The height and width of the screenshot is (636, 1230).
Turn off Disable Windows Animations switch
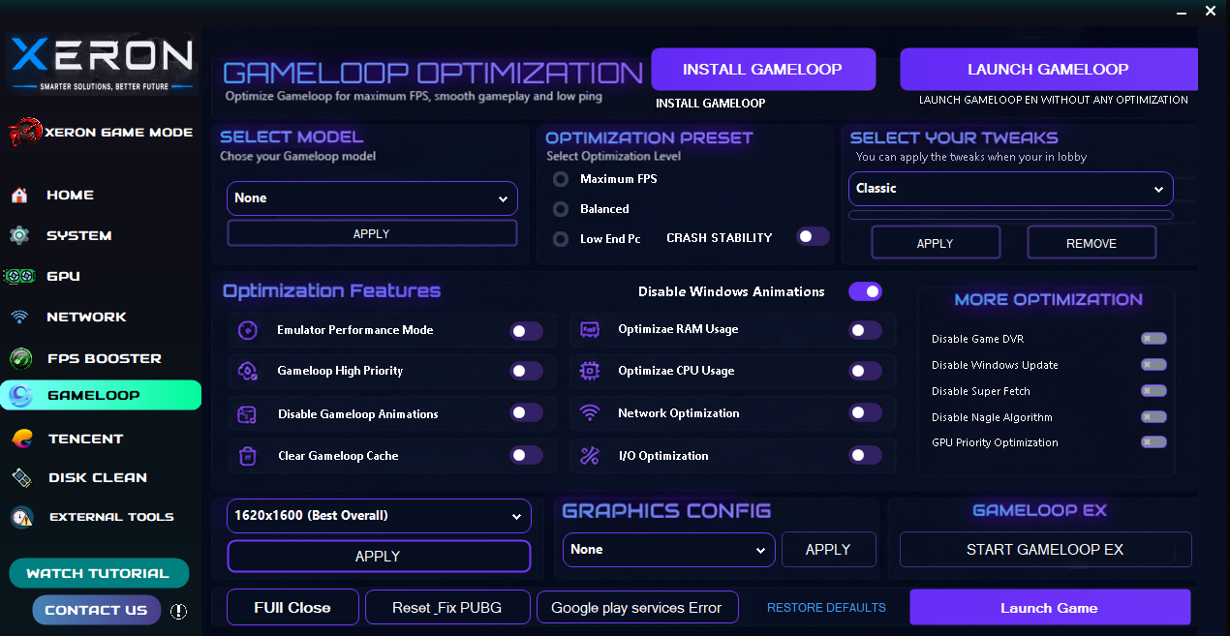pyautogui.click(x=865, y=291)
